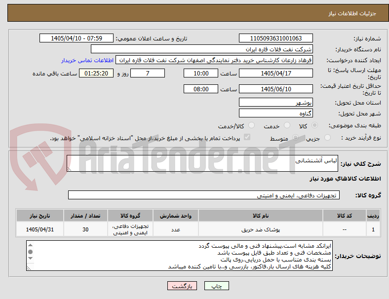This screenshot has height=299, width=389.
Task: Click the price validity date 1405/06/10
Action: (275, 89)
